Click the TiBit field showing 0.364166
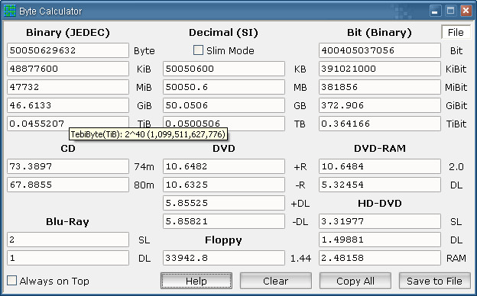The height and width of the screenshot is (296, 477). click(x=380, y=124)
